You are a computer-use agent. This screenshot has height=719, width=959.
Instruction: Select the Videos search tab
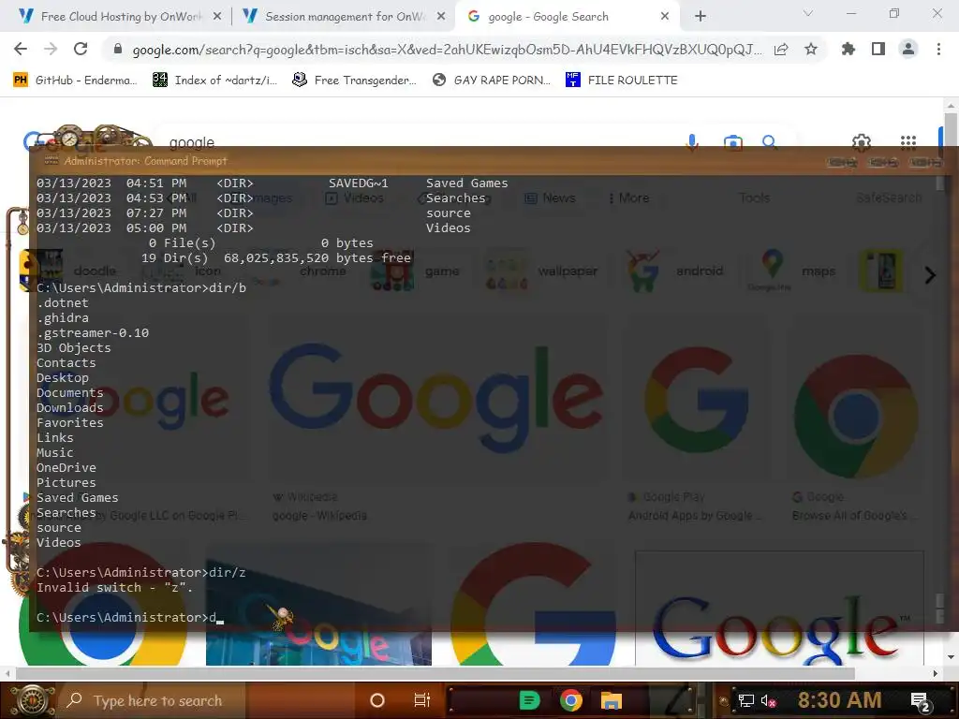click(x=355, y=198)
